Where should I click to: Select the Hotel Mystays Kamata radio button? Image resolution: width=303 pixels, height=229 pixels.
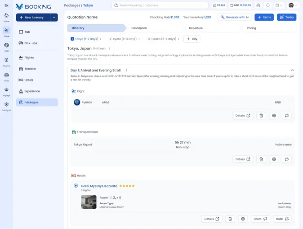click(76, 186)
